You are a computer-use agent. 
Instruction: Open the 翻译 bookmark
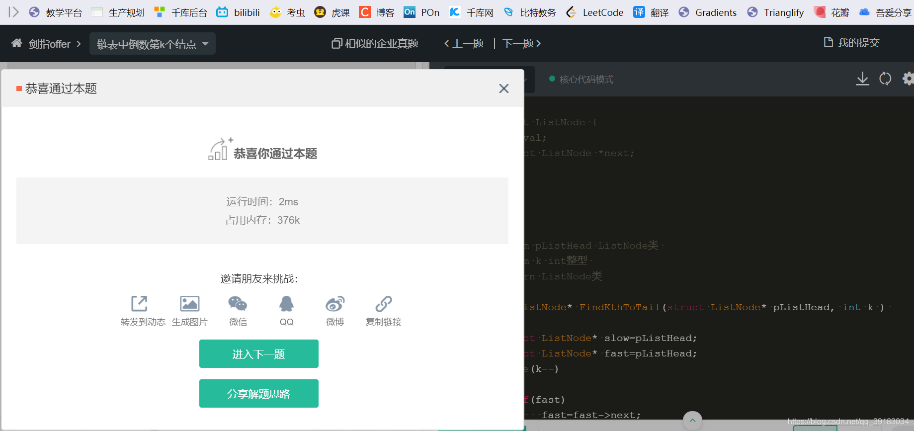[x=651, y=12]
